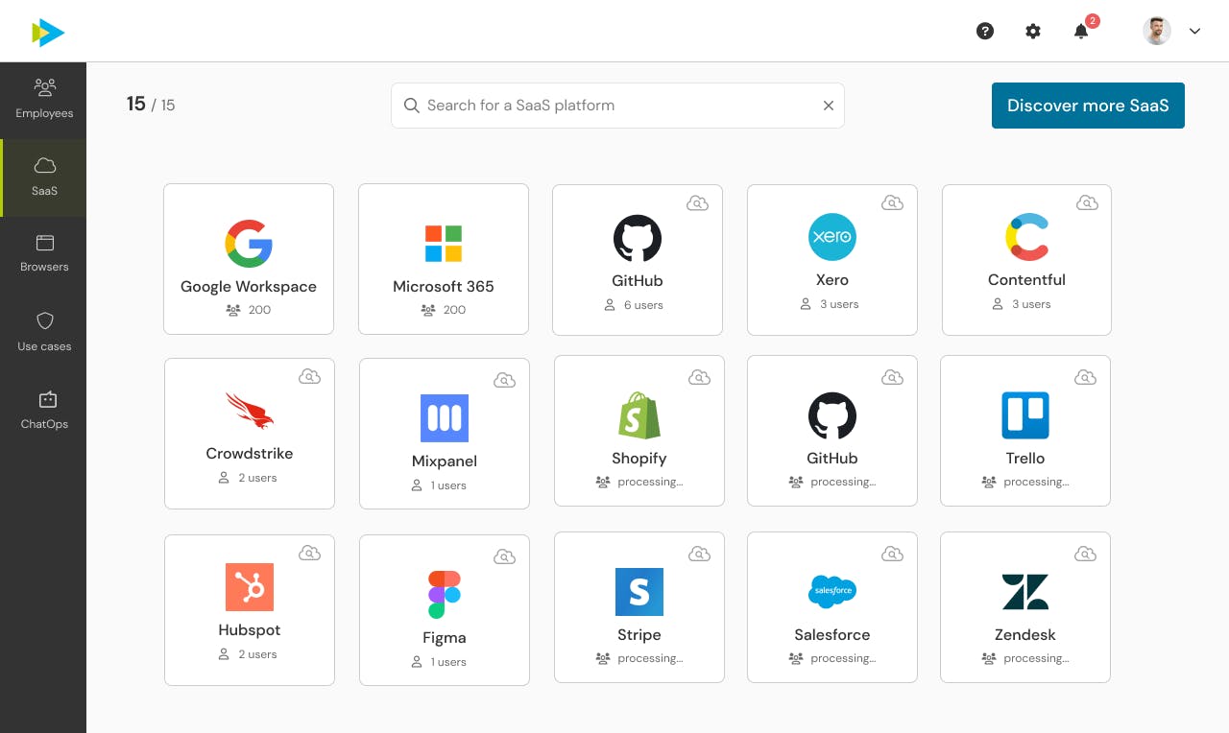
Task: Open the notifications bell
Action: pos(1081,31)
